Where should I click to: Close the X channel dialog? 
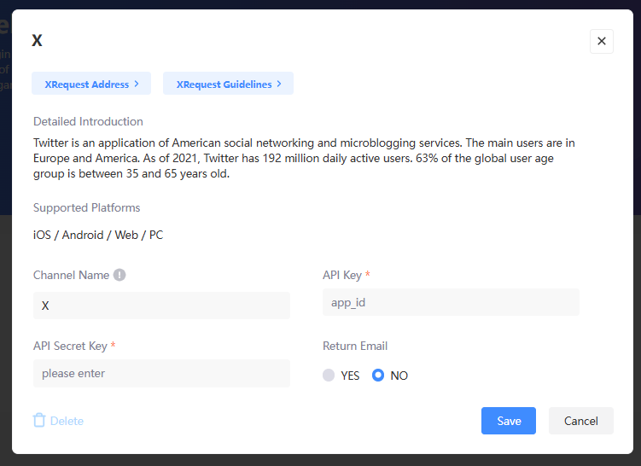point(602,41)
